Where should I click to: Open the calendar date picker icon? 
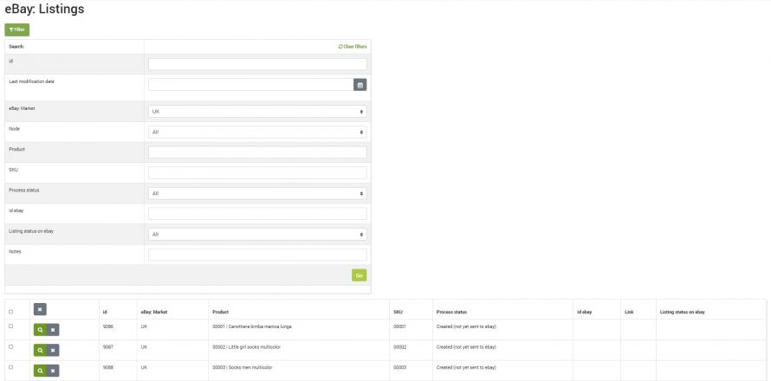coord(360,85)
